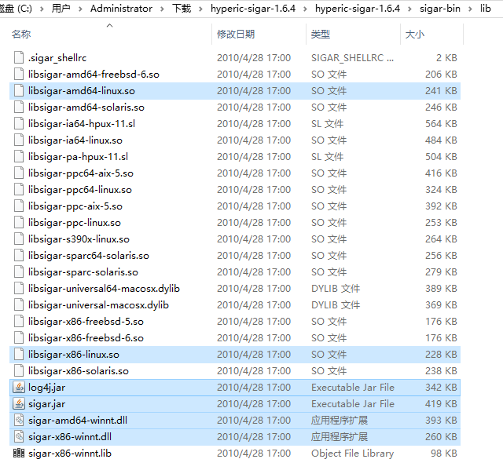Toggle sort direction arrow above 名称 column
Viewport: 503px width, 470px height.
tap(110, 25)
